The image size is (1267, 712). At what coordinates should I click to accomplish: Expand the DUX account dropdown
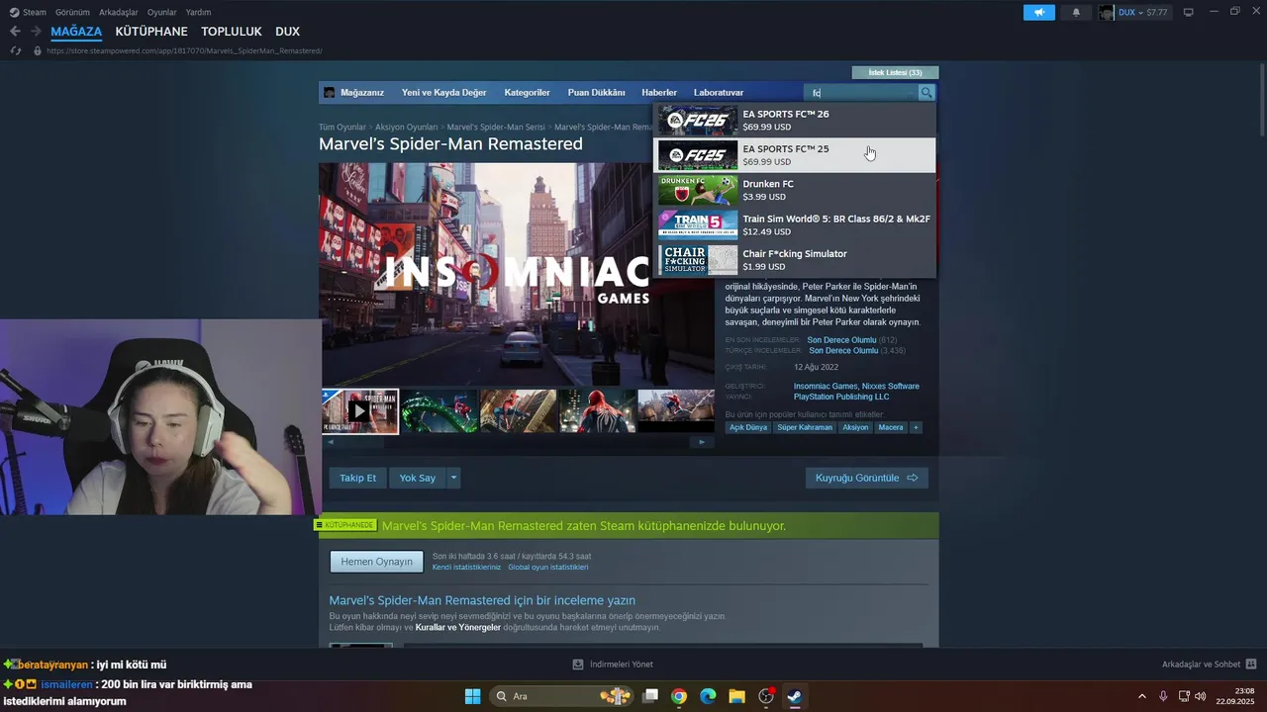point(1140,12)
